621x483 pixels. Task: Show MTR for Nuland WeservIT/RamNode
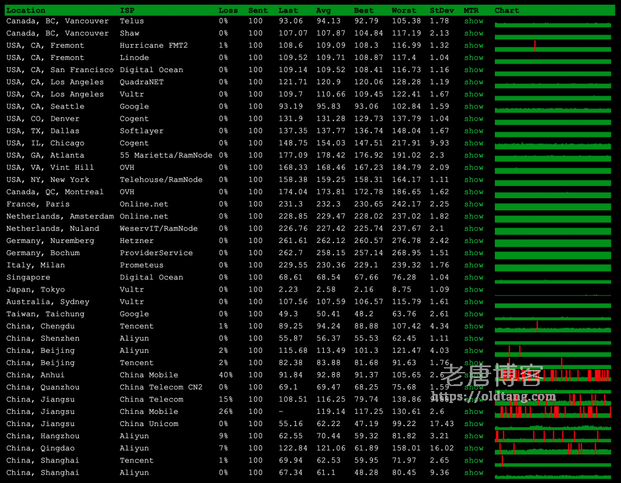[474, 228]
